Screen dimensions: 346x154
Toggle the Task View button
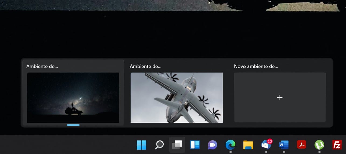tap(177, 145)
